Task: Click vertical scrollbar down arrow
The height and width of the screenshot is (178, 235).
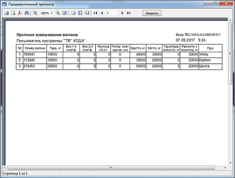Action: click(x=230, y=163)
